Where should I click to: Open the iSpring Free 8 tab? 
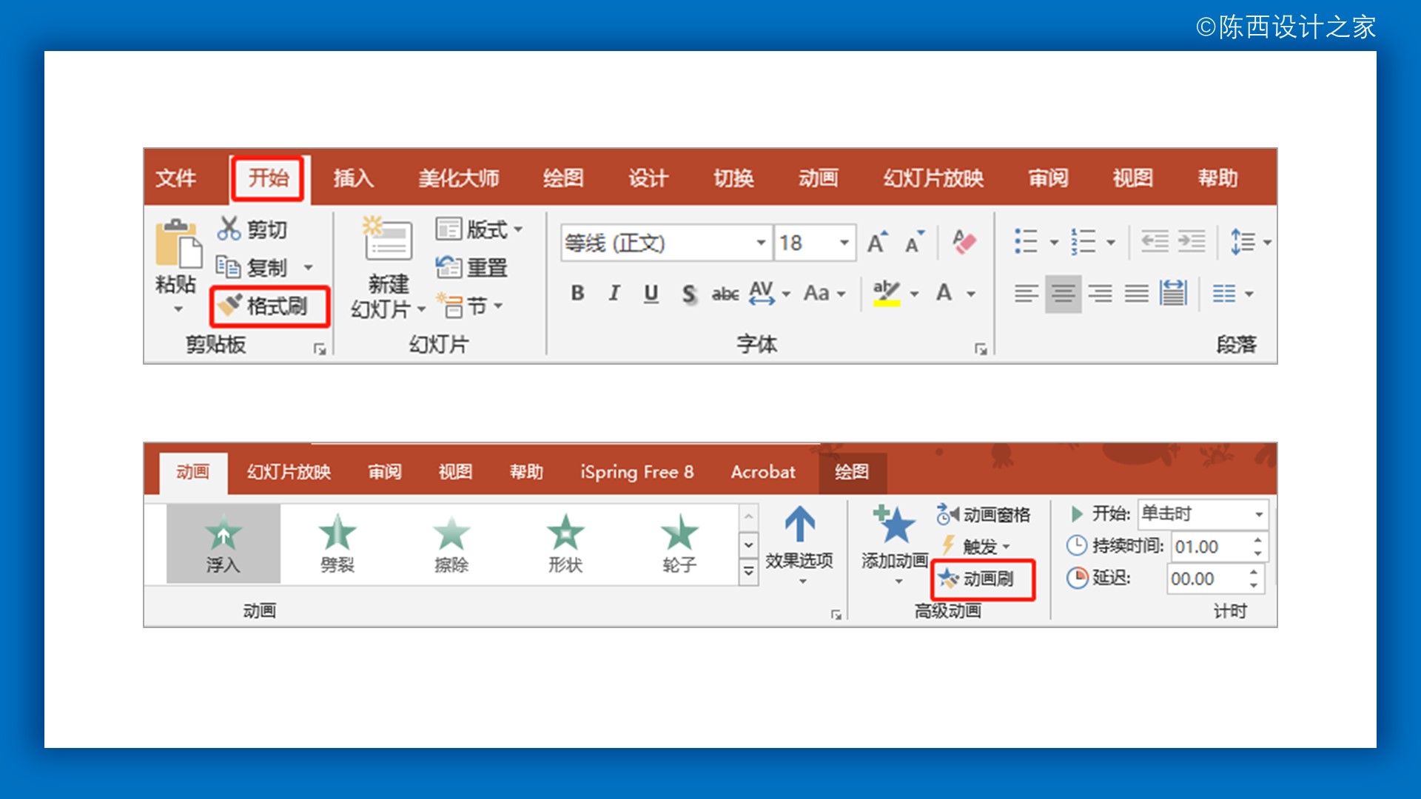point(637,472)
